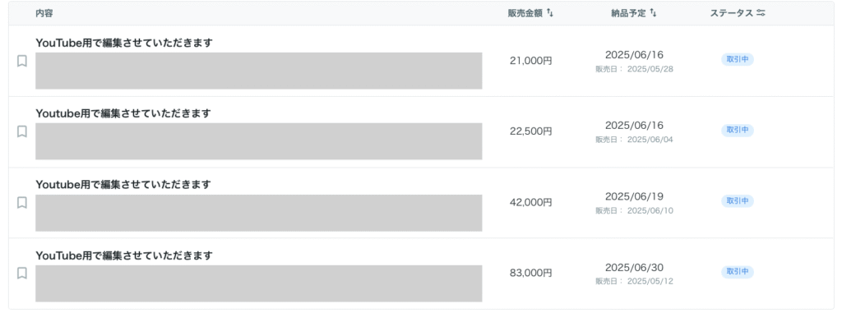This screenshot has width=842, height=313.
Task: Click the 販売金額 column header
Action: (x=525, y=13)
